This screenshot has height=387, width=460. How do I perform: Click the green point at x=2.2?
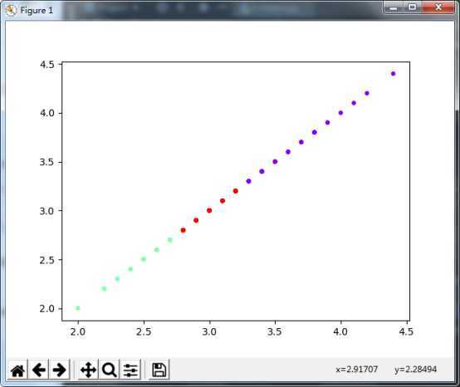point(104,289)
